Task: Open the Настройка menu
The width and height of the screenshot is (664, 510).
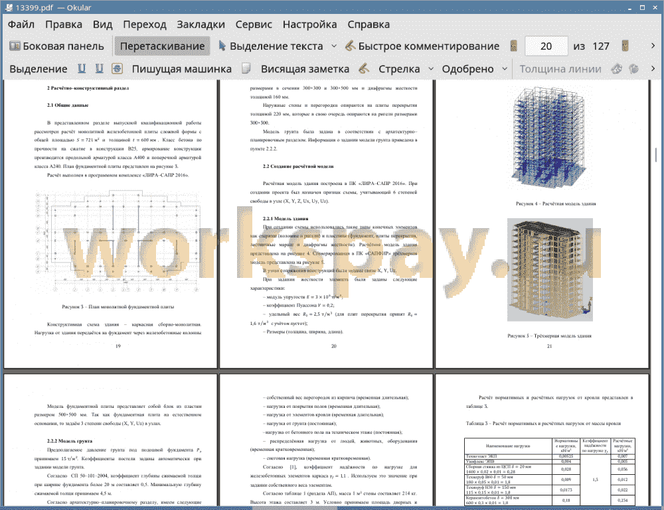Action: [309, 25]
